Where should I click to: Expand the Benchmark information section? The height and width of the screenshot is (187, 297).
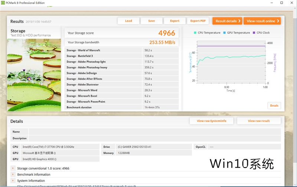tap(13, 174)
